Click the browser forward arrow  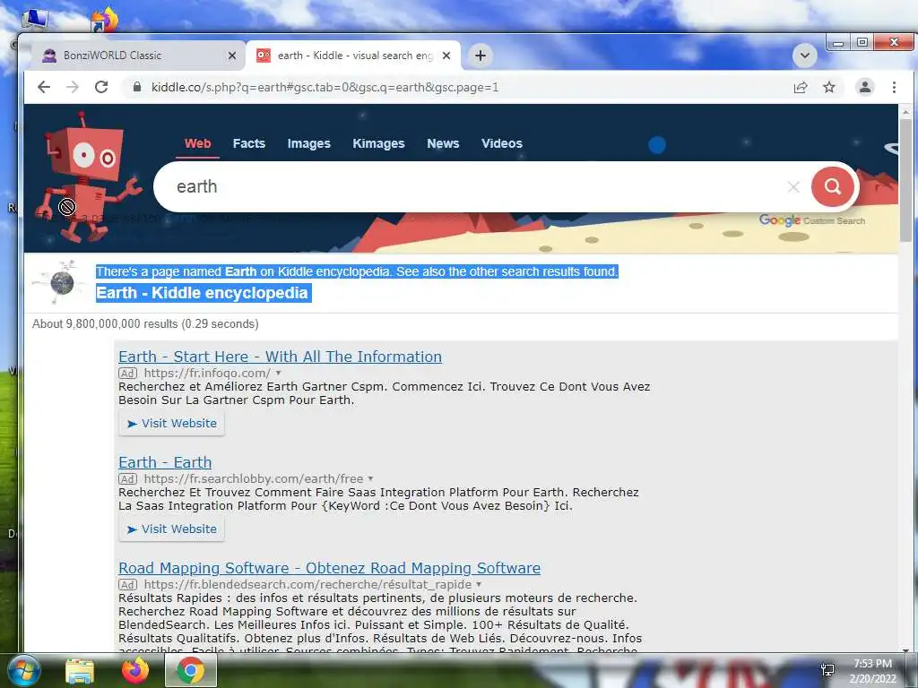(73, 87)
